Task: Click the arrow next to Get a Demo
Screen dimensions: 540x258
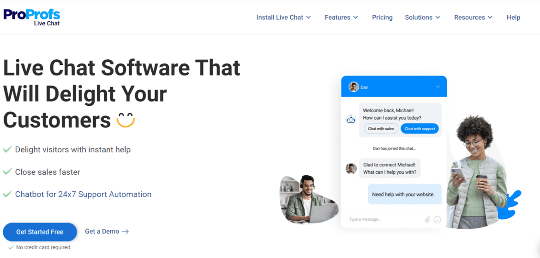Action: (x=126, y=232)
